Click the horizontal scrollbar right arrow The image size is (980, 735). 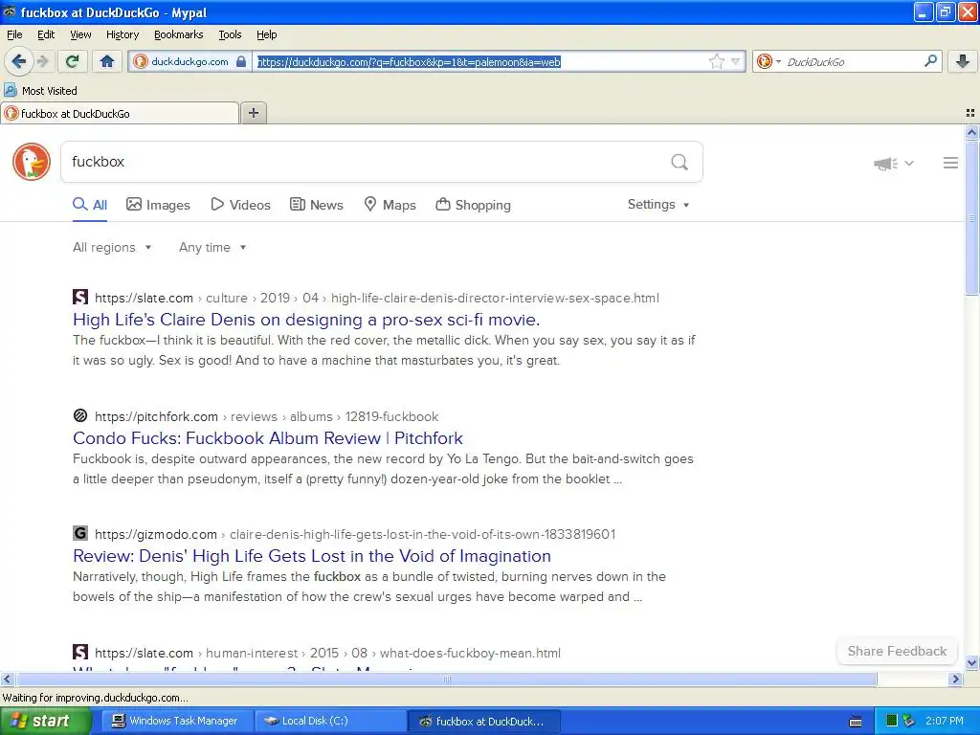point(955,679)
